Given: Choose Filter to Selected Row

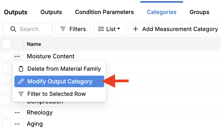Looking at the screenshot, I should [x=56, y=94].
